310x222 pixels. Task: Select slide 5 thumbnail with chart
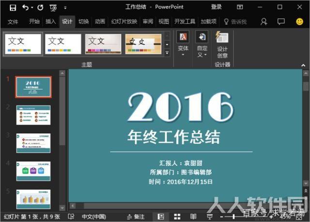pos(33,199)
